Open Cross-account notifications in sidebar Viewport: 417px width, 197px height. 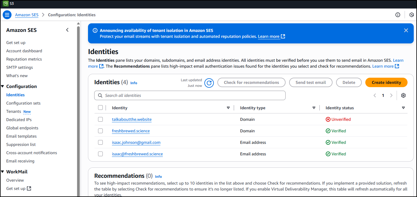[x=32, y=153]
